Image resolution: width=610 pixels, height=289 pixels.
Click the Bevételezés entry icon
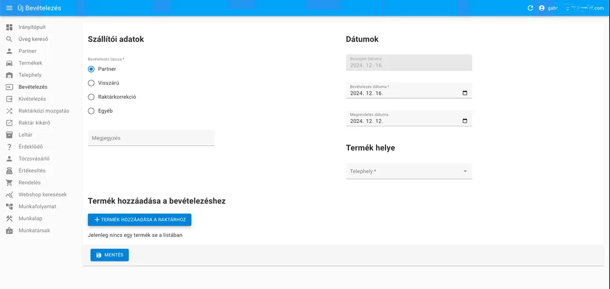[x=9, y=87]
